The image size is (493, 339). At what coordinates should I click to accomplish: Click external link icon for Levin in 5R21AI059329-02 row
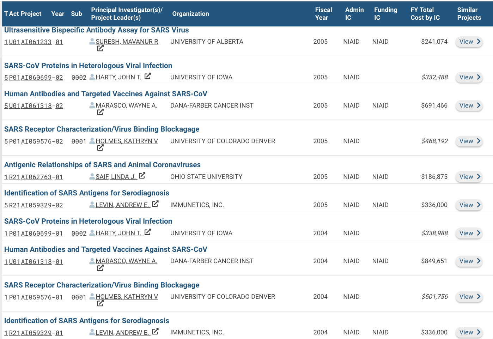[155, 204]
